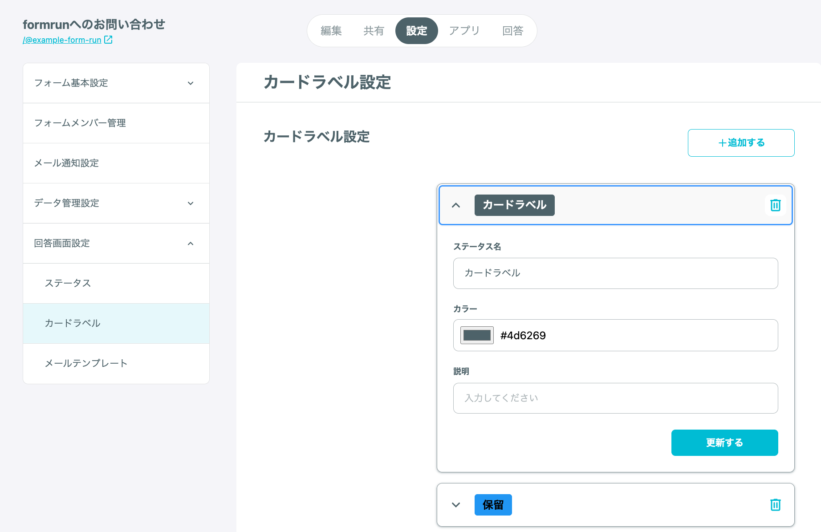Collapse 回答画面設定 section
821x532 pixels.
point(116,244)
